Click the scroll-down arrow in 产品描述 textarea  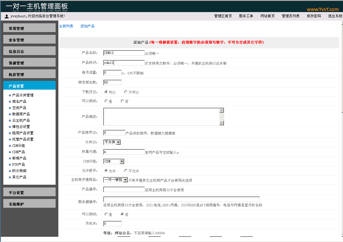point(222,123)
